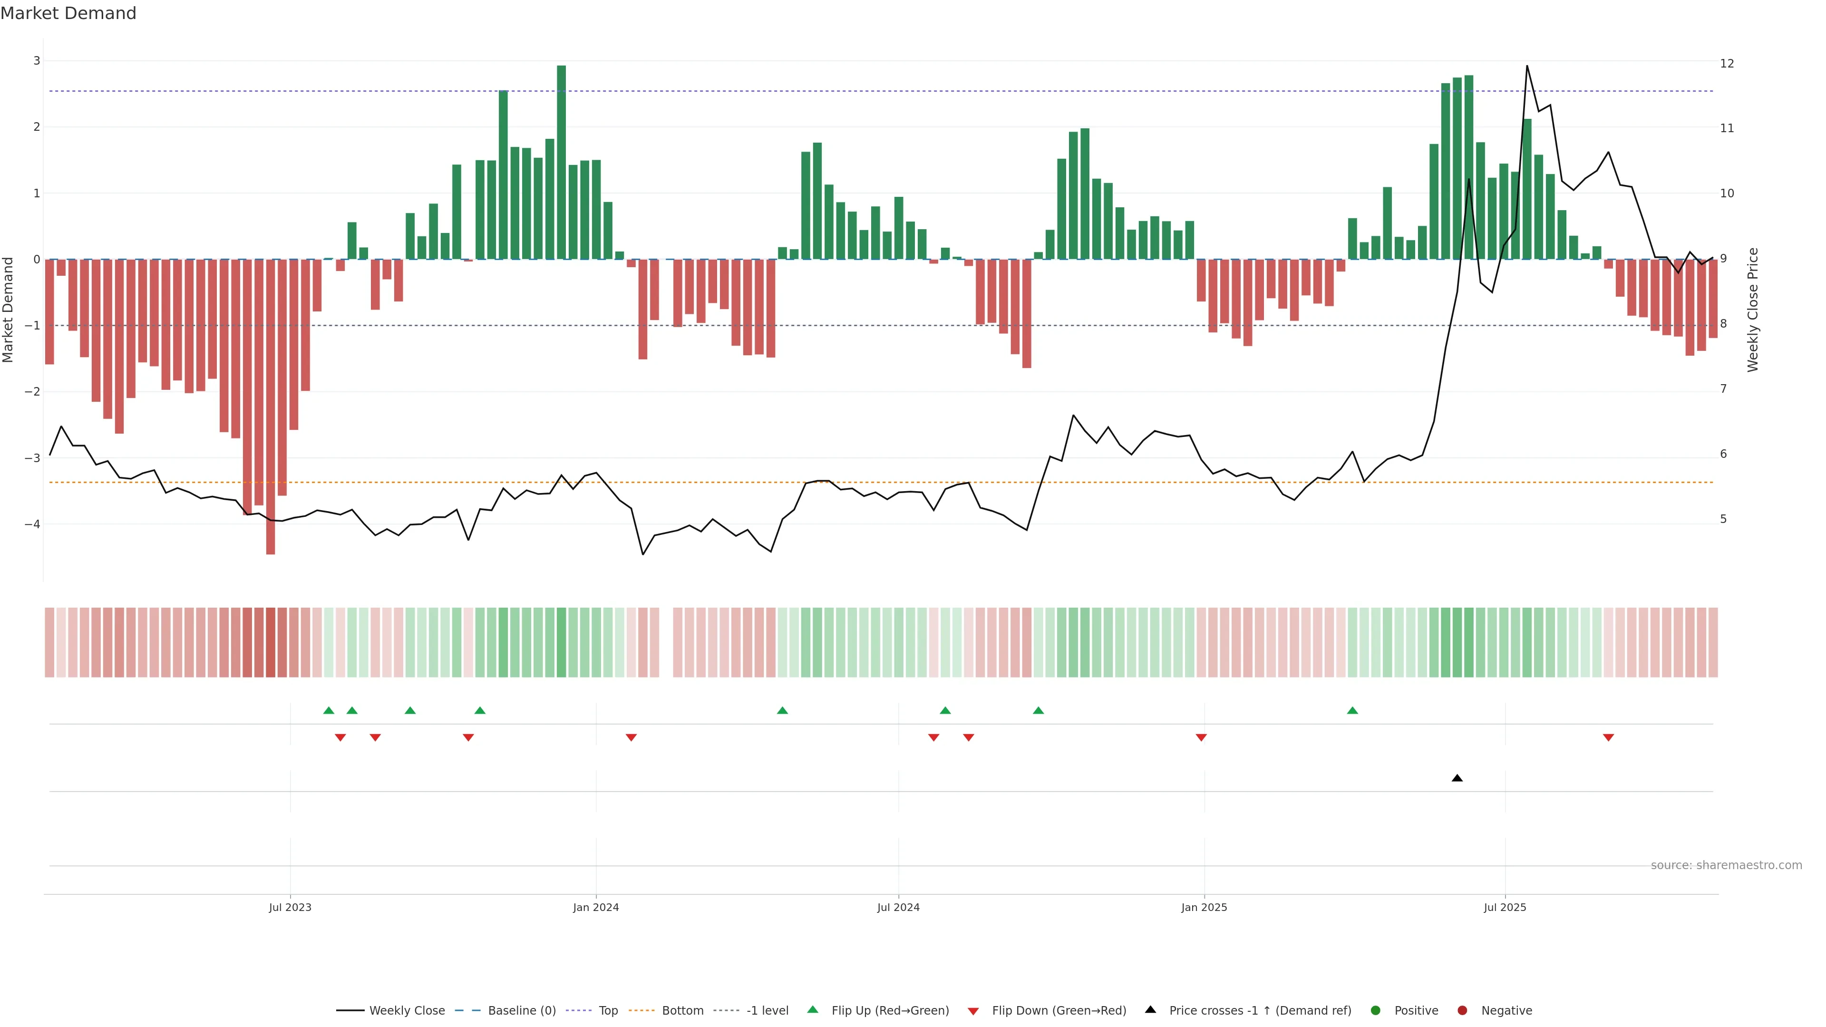Click the Jul 2025 x-axis label
This screenshot has width=1826, height=1027.
click(1504, 907)
